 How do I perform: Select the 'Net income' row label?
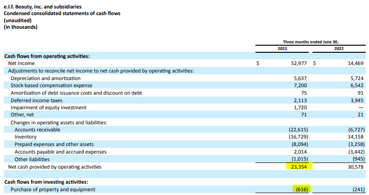tap(21, 63)
